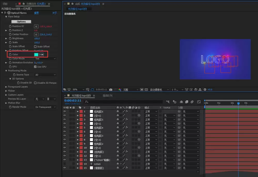Click the show channel color icon

tap(120, 90)
